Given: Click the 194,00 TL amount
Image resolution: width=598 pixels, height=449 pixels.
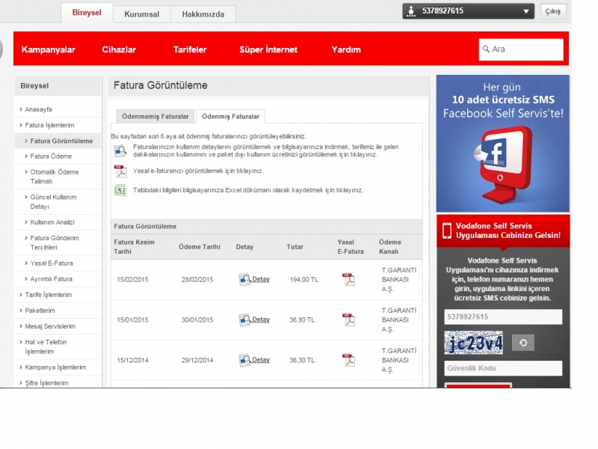Looking at the screenshot, I should [304, 279].
